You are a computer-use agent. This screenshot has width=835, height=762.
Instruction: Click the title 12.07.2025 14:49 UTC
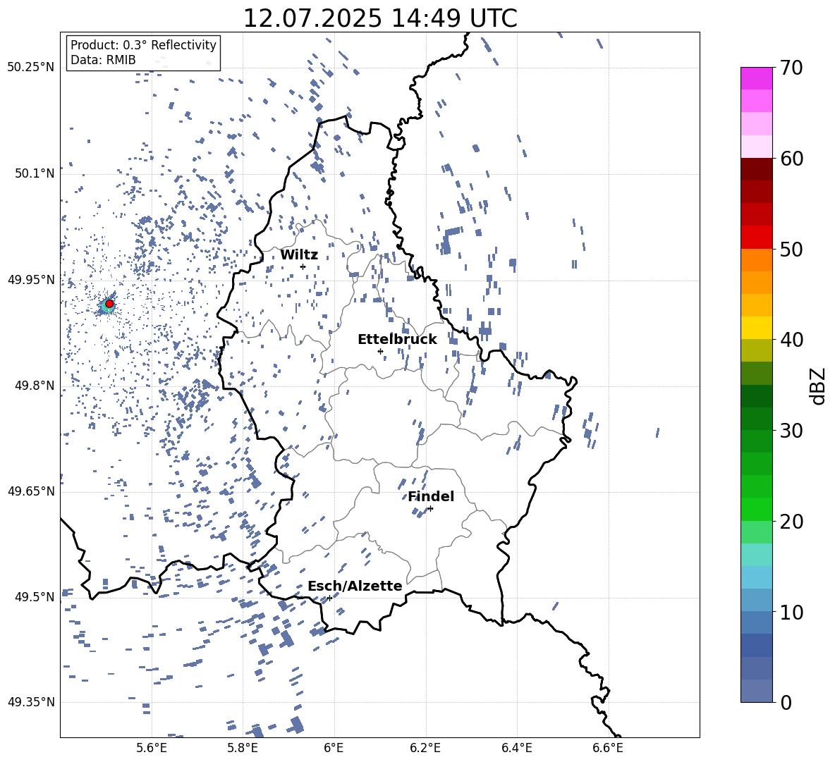click(380, 18)
